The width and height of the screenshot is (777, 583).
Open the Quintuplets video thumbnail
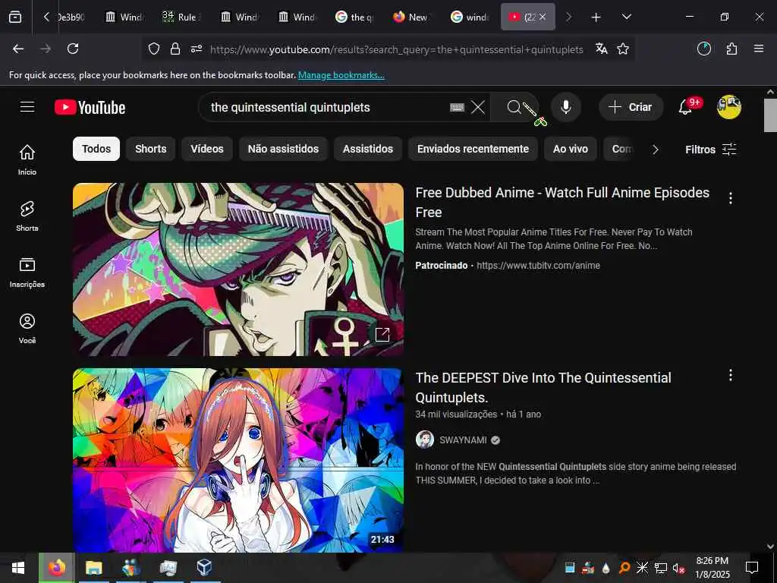(x=238, y=460)
